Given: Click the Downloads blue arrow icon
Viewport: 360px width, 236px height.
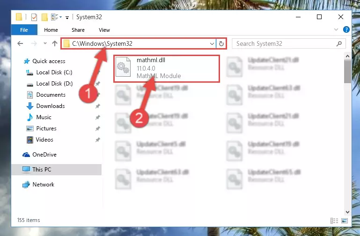Looking at the screenshot, I should pyautogui.click(x=30, y=106).
